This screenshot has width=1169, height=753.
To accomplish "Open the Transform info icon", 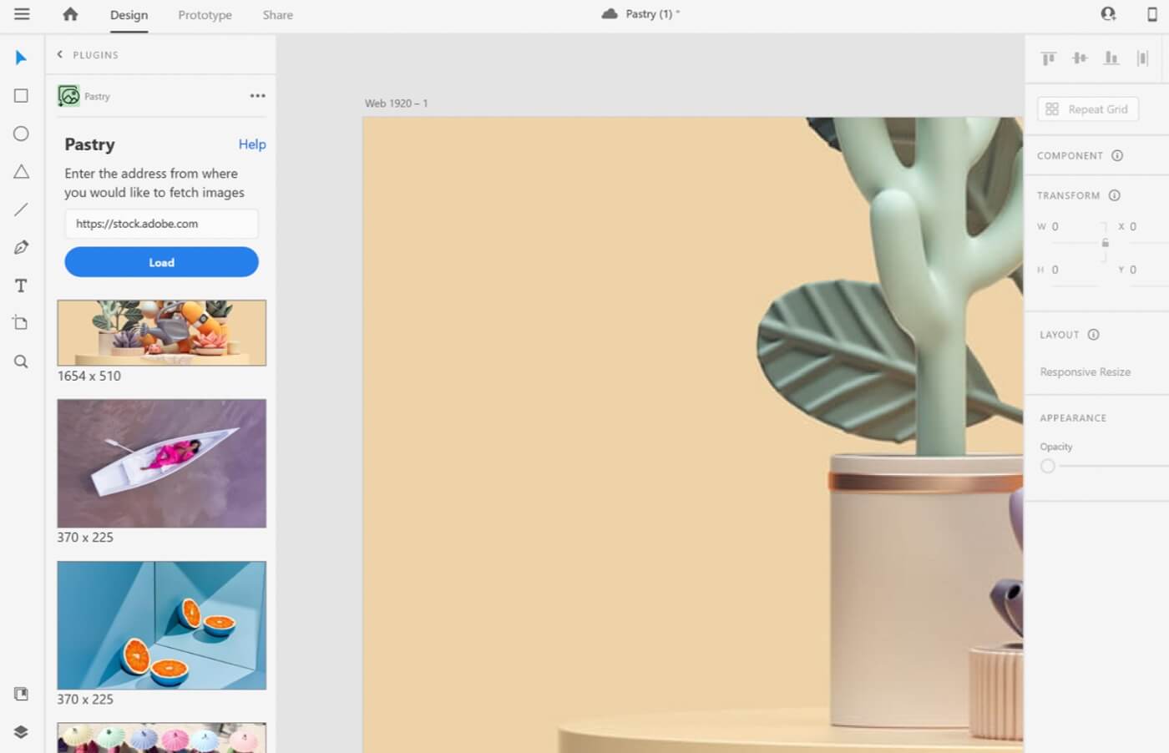I will pos(1114,195).
